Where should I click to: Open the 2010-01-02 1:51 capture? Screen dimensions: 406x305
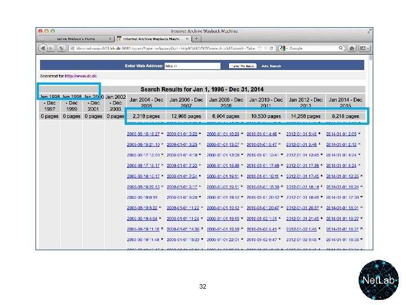(x=262, y=219)
